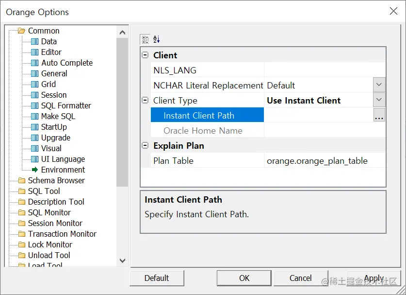Click the 'Use Instant Client' value
The image size is (406, 295).
coord(304,101)
